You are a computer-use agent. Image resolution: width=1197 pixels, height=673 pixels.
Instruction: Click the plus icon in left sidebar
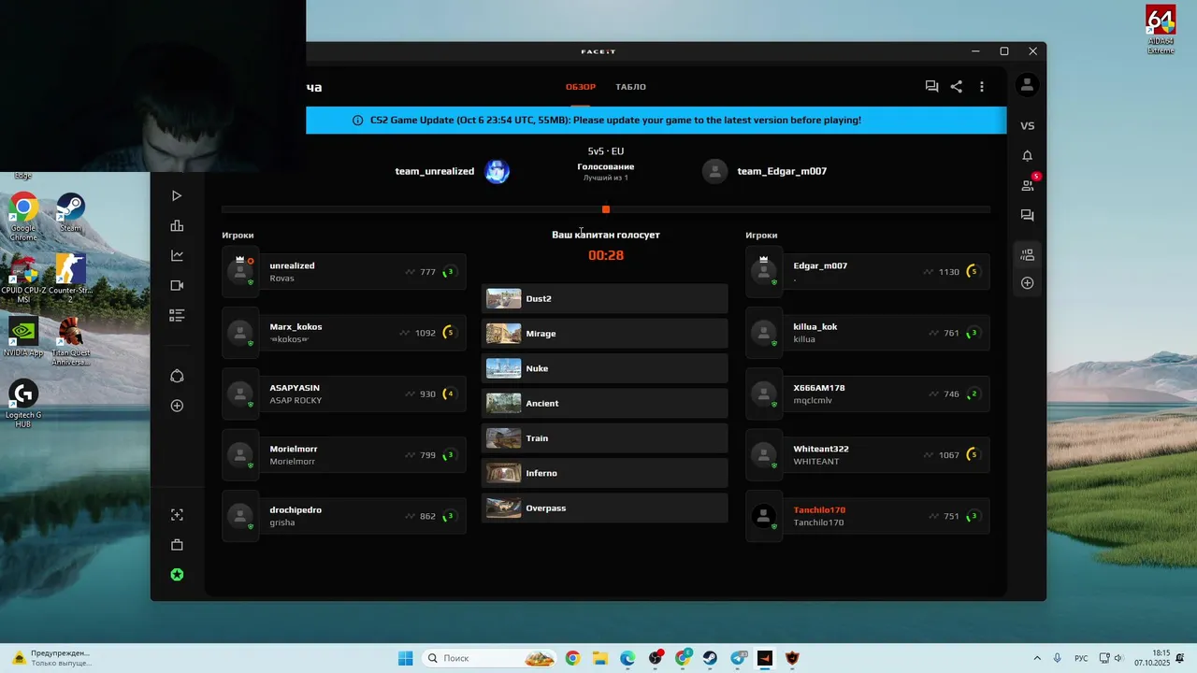(177, 406)
